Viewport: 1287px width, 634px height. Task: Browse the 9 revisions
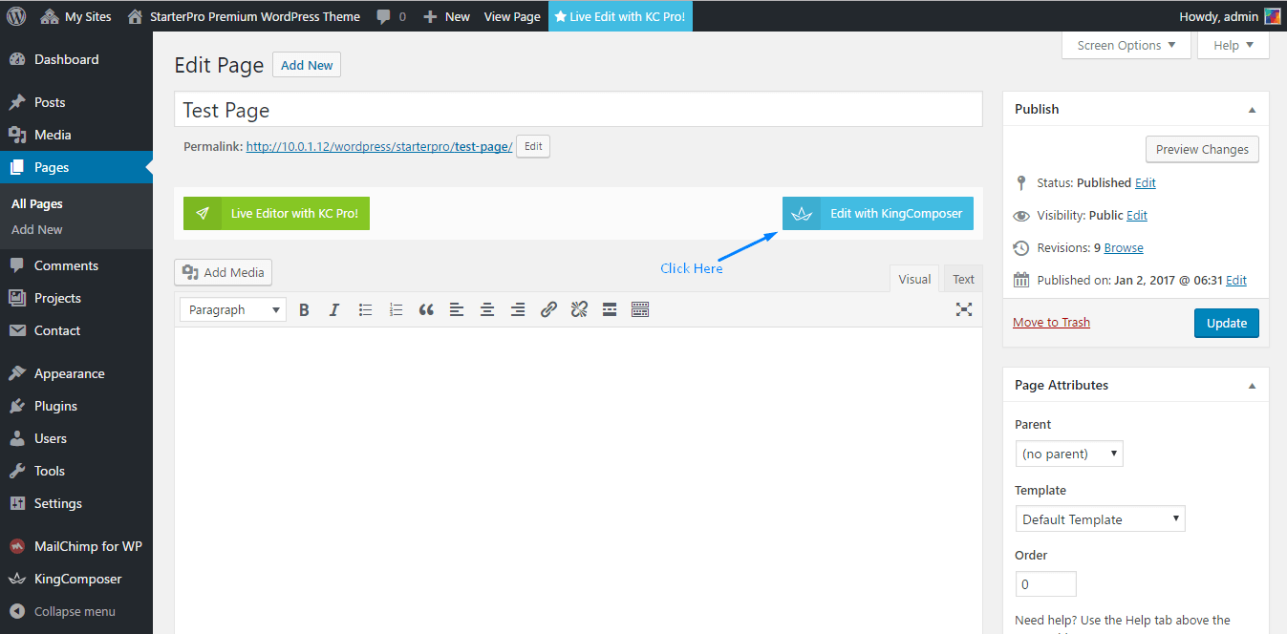[x=1124, y=248]
